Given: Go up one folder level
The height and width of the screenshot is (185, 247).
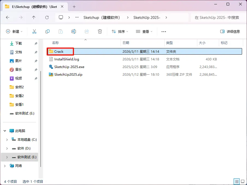Looking at the screenshot, I should (34, 17).
